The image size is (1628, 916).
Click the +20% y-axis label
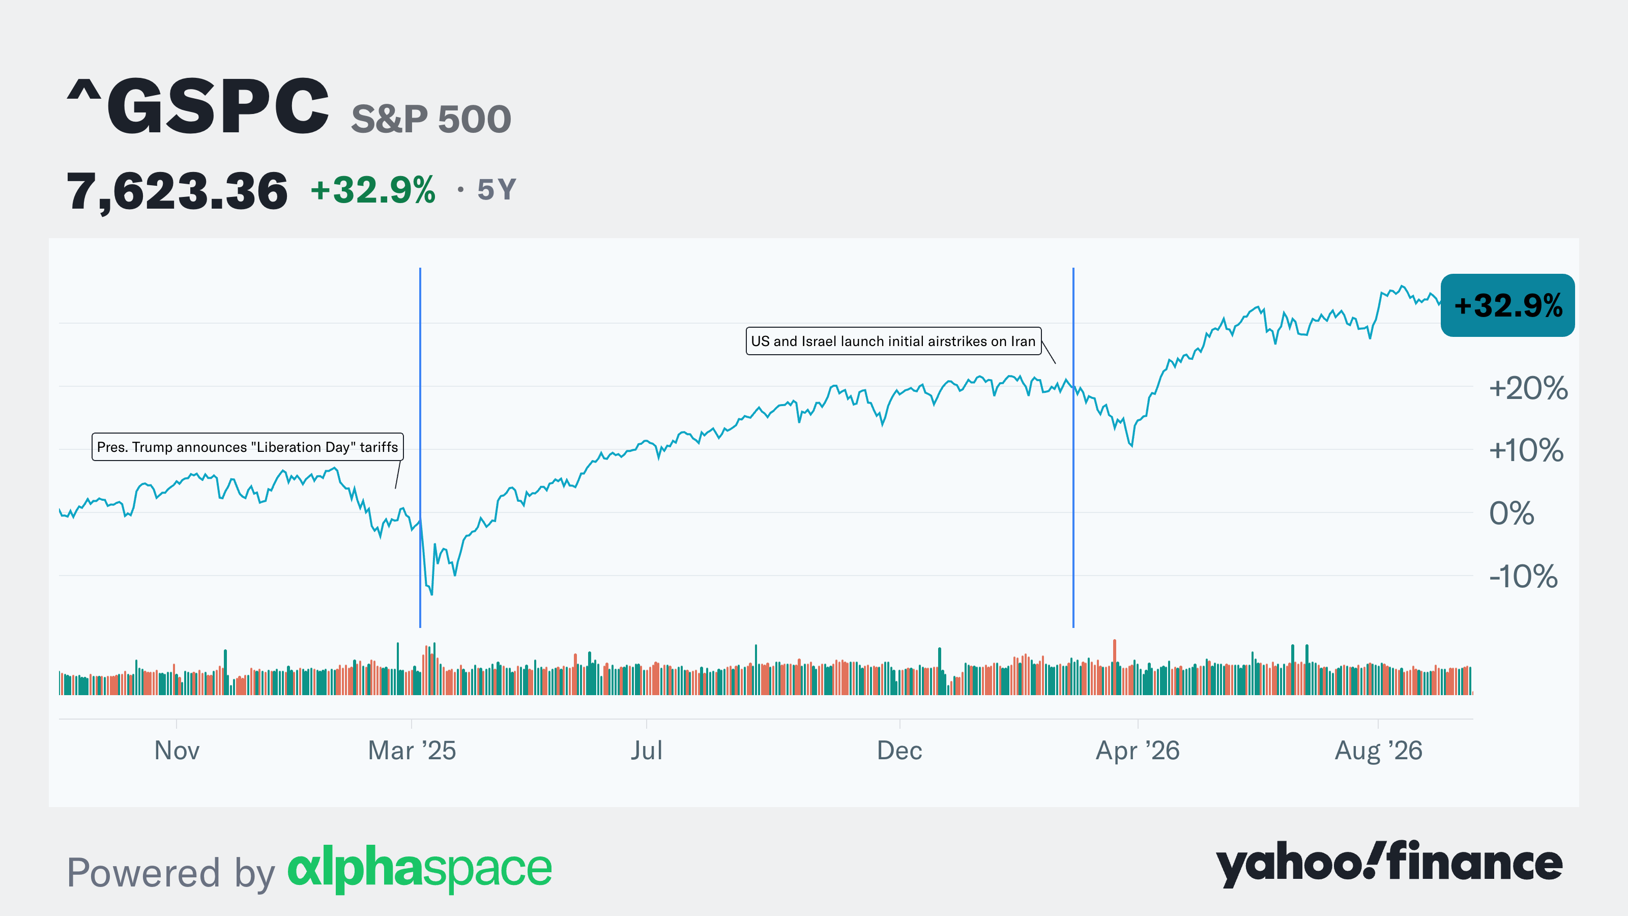click(x=1528, y=387)
